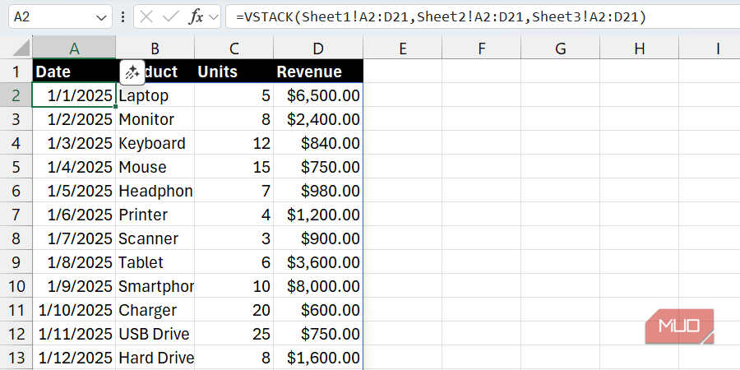Click the Cancel X formula icon
The image size is (740, 370).
147,16
